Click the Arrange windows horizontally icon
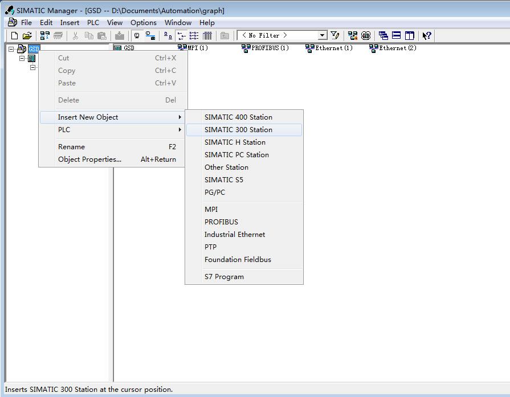Image resolution: width=510 pixels, height=397 pixels. tap(396, 35)
